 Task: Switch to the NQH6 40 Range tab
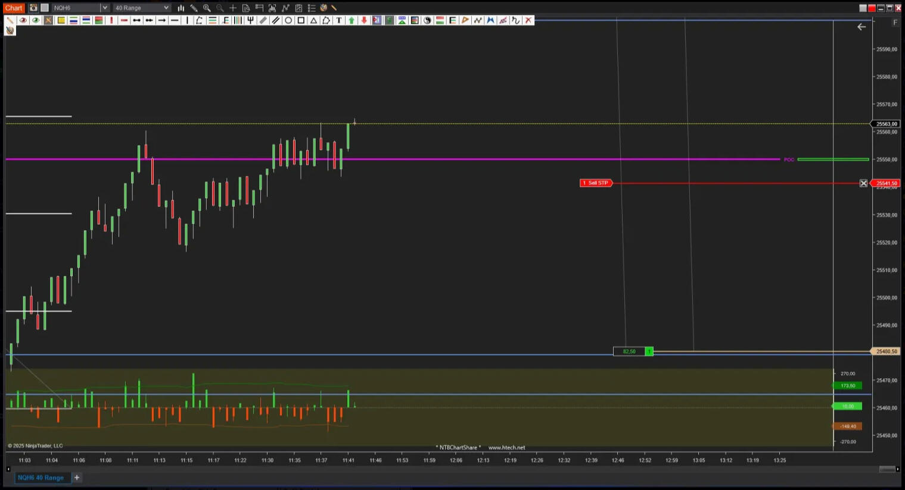pyautogui.click(x=41, y=478)
